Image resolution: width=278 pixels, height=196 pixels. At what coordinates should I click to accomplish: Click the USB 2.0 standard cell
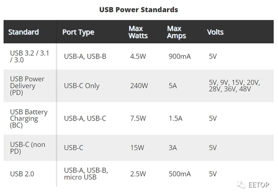coord(22,174)
